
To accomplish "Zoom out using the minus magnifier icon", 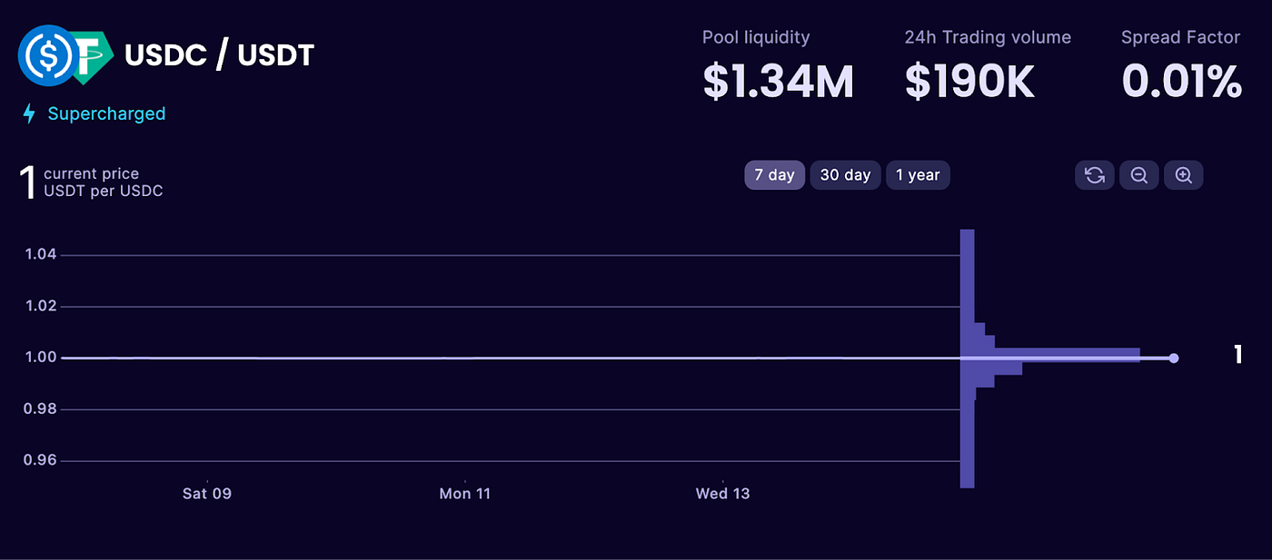I will (1138, 174).
